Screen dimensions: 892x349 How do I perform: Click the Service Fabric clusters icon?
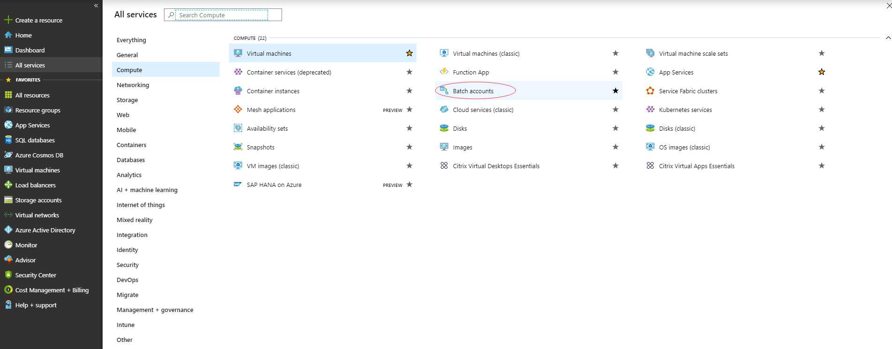[650, 90]
